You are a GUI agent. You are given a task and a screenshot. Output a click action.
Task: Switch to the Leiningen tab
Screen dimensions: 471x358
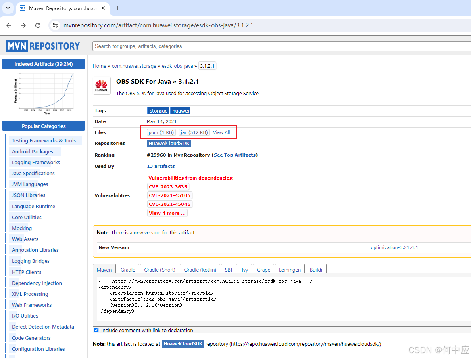(290, 270)
